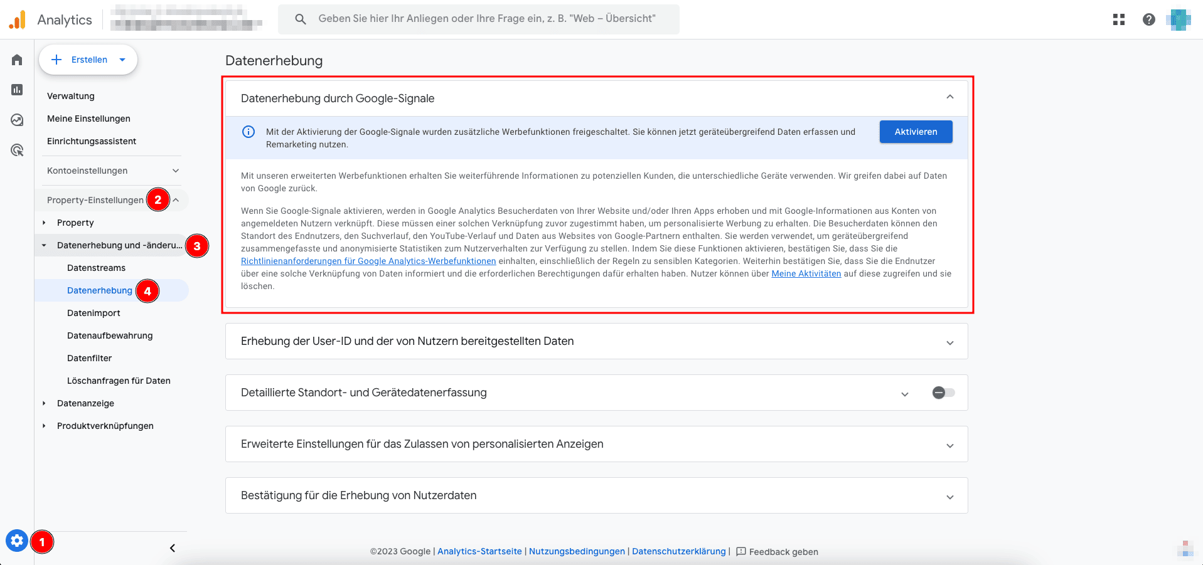Expand the Produktverknüpfungen tree item
Image resolution: width=1203 pixels, height=565 pixels.
(44, 426)
